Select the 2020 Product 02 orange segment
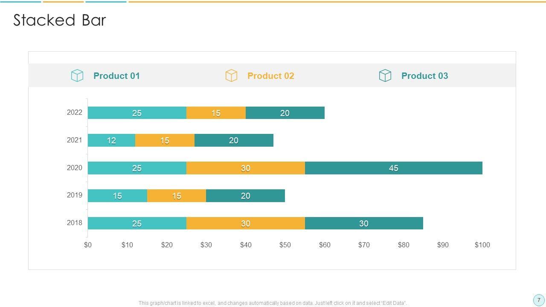Image resolution: width=546 pixels, height=307 pixels. coord(245,168)
